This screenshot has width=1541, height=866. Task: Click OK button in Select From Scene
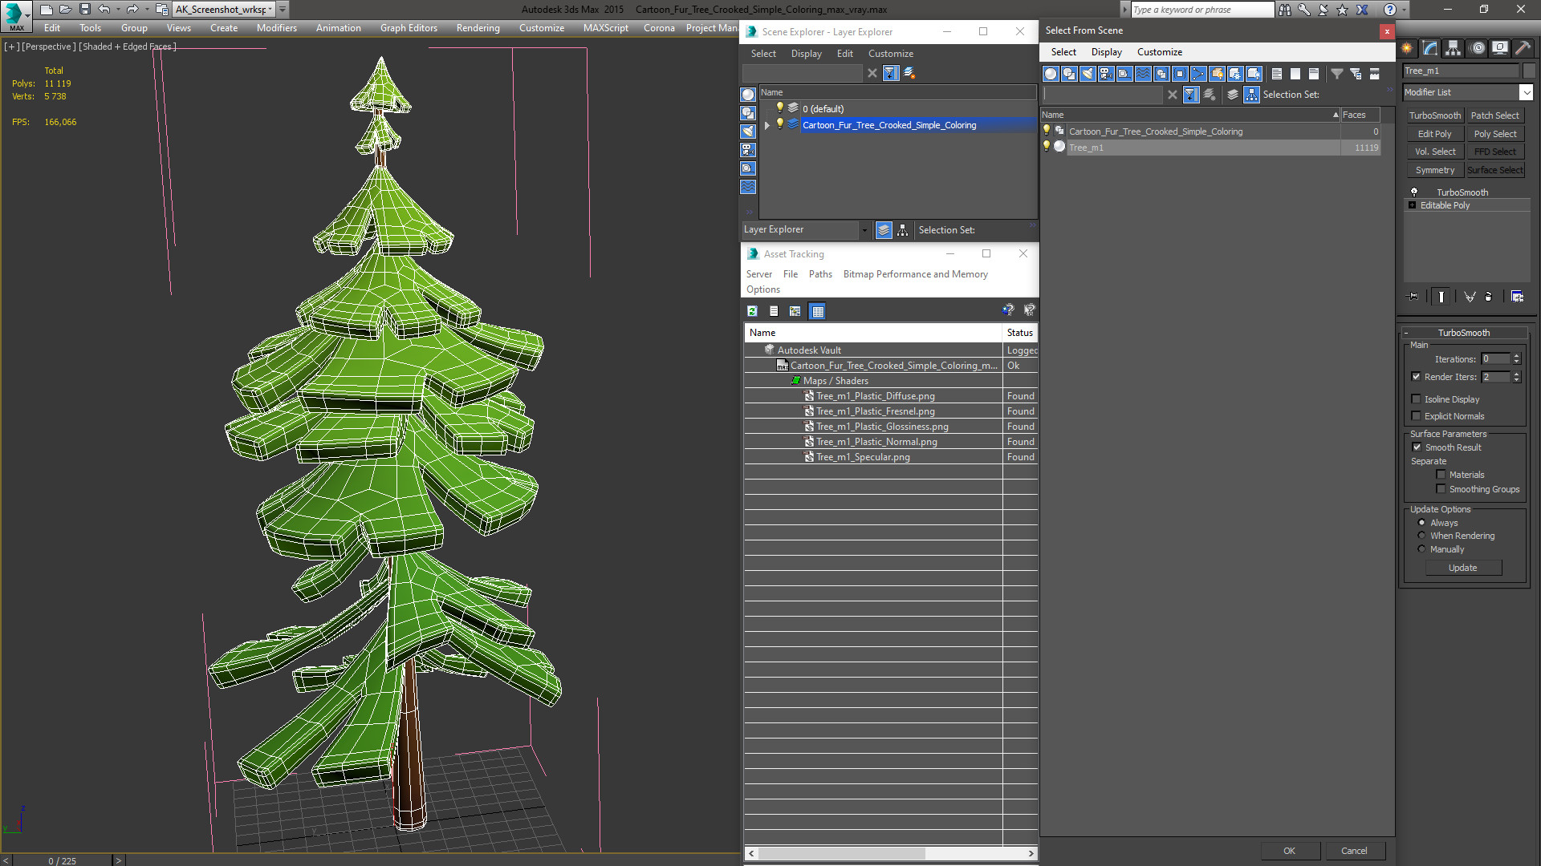(1289, 851)
